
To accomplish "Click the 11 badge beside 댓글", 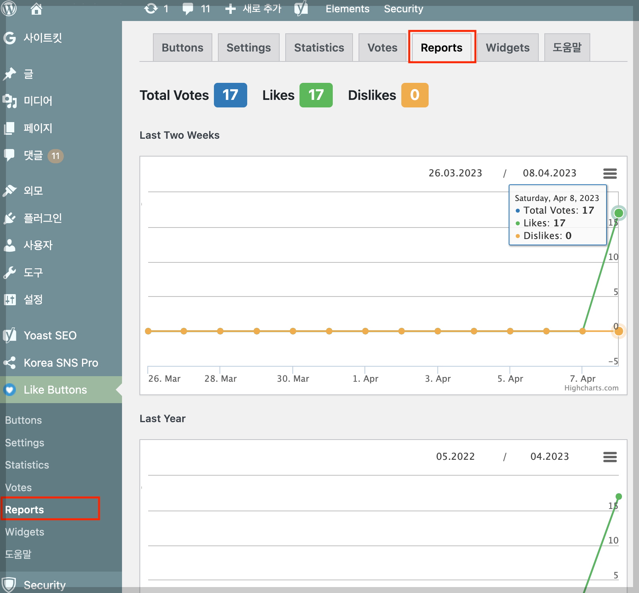I will click(x=55, y=156).
